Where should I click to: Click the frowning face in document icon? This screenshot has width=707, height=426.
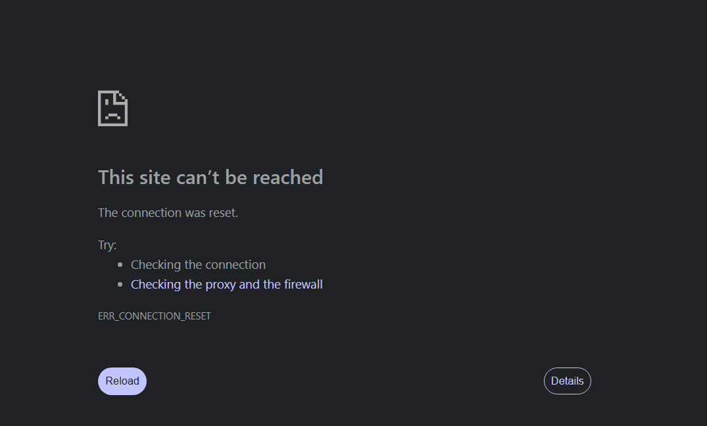pyautogui.click(x=112, y=112)
